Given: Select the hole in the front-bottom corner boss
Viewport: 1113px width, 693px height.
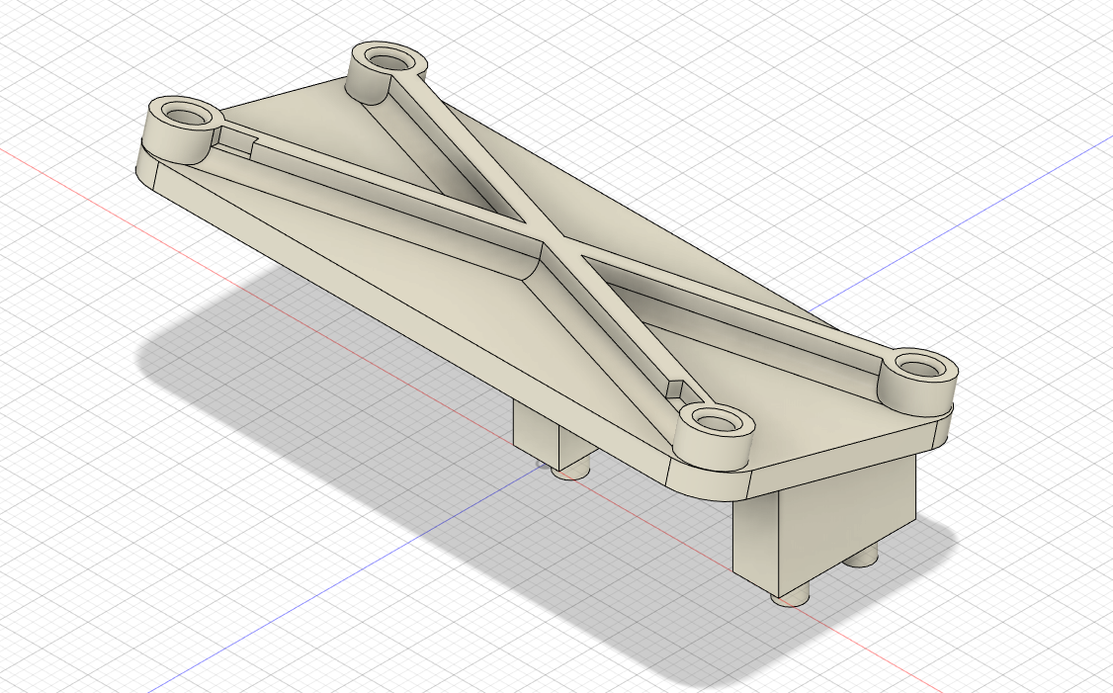Looking at the screenshot, I should (717, 421).
